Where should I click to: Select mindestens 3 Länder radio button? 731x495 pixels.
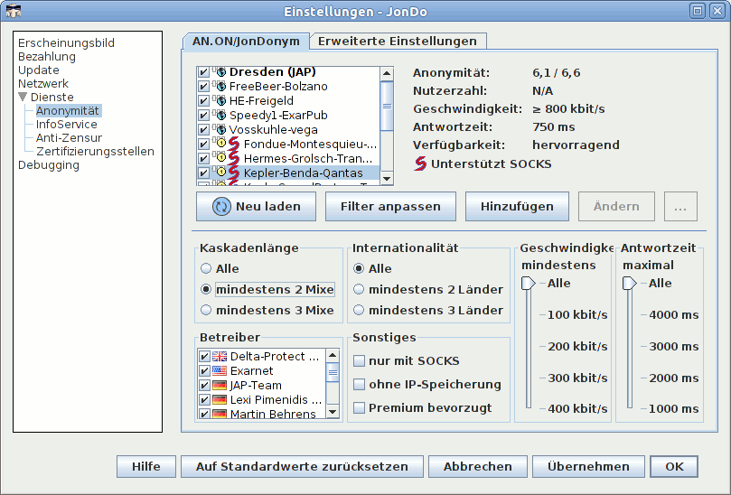pos(359,310)
